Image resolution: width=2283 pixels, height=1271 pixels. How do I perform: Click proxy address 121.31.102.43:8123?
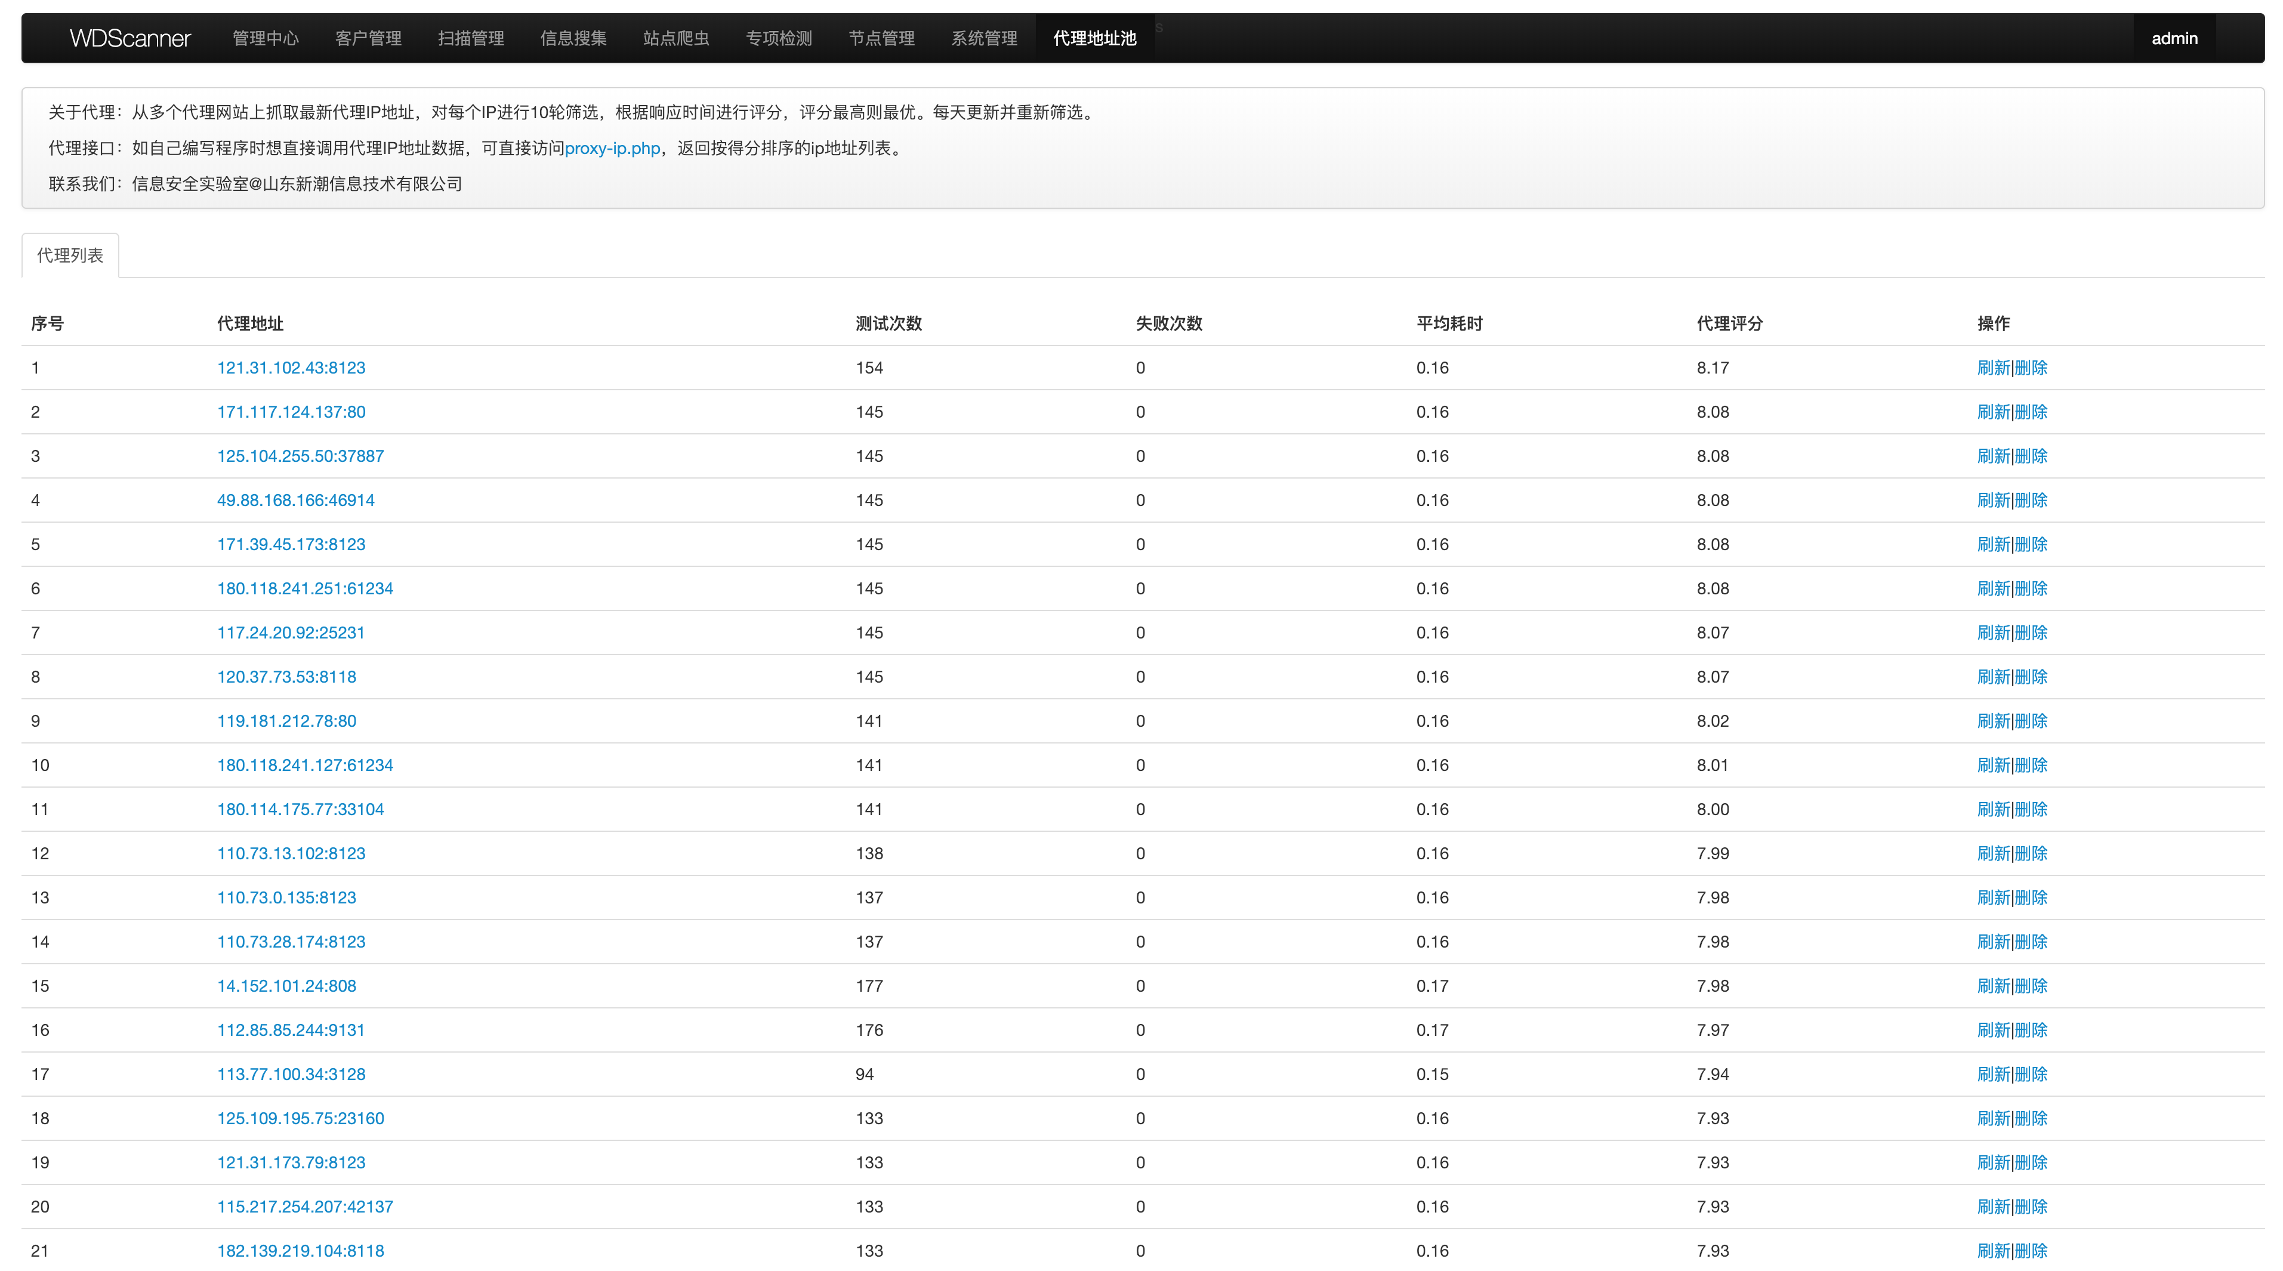tap(291, 368)
